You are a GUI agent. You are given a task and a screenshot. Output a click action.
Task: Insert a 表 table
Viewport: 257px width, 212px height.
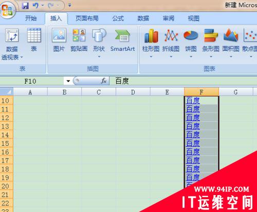pos(34,41)
